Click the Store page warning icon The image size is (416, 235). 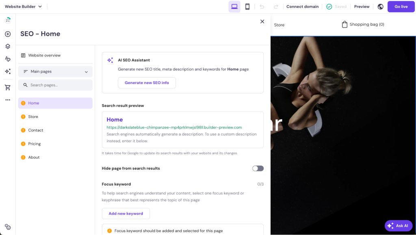tap(23, 116)
